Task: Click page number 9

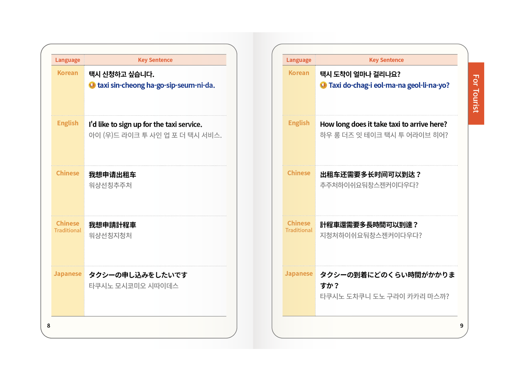Action: [462, 326]
